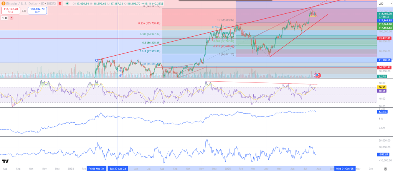Click the 6.27 K volume label
This screenshot has width=393, height=171.
(382, 76)
